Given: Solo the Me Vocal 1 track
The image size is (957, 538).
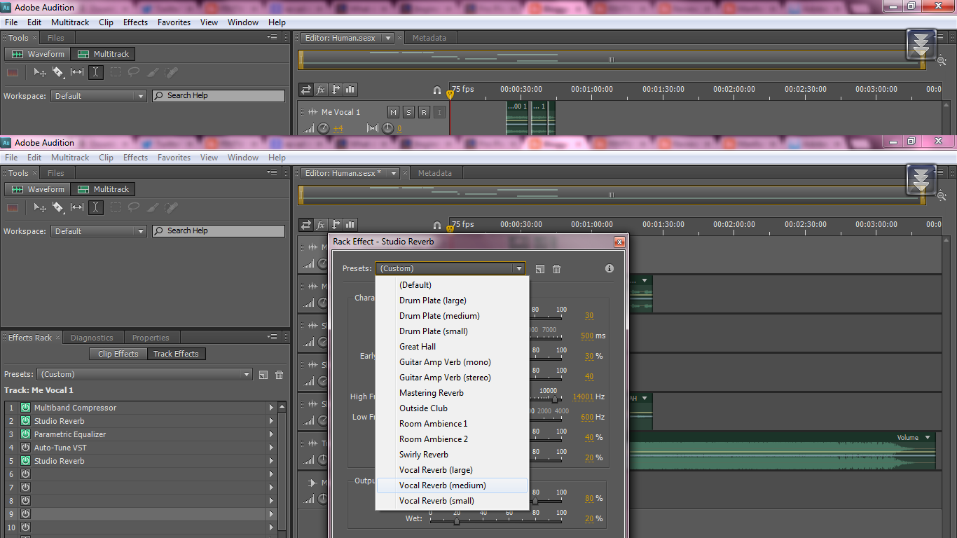Looking at the screenshot, I should 408,112.
